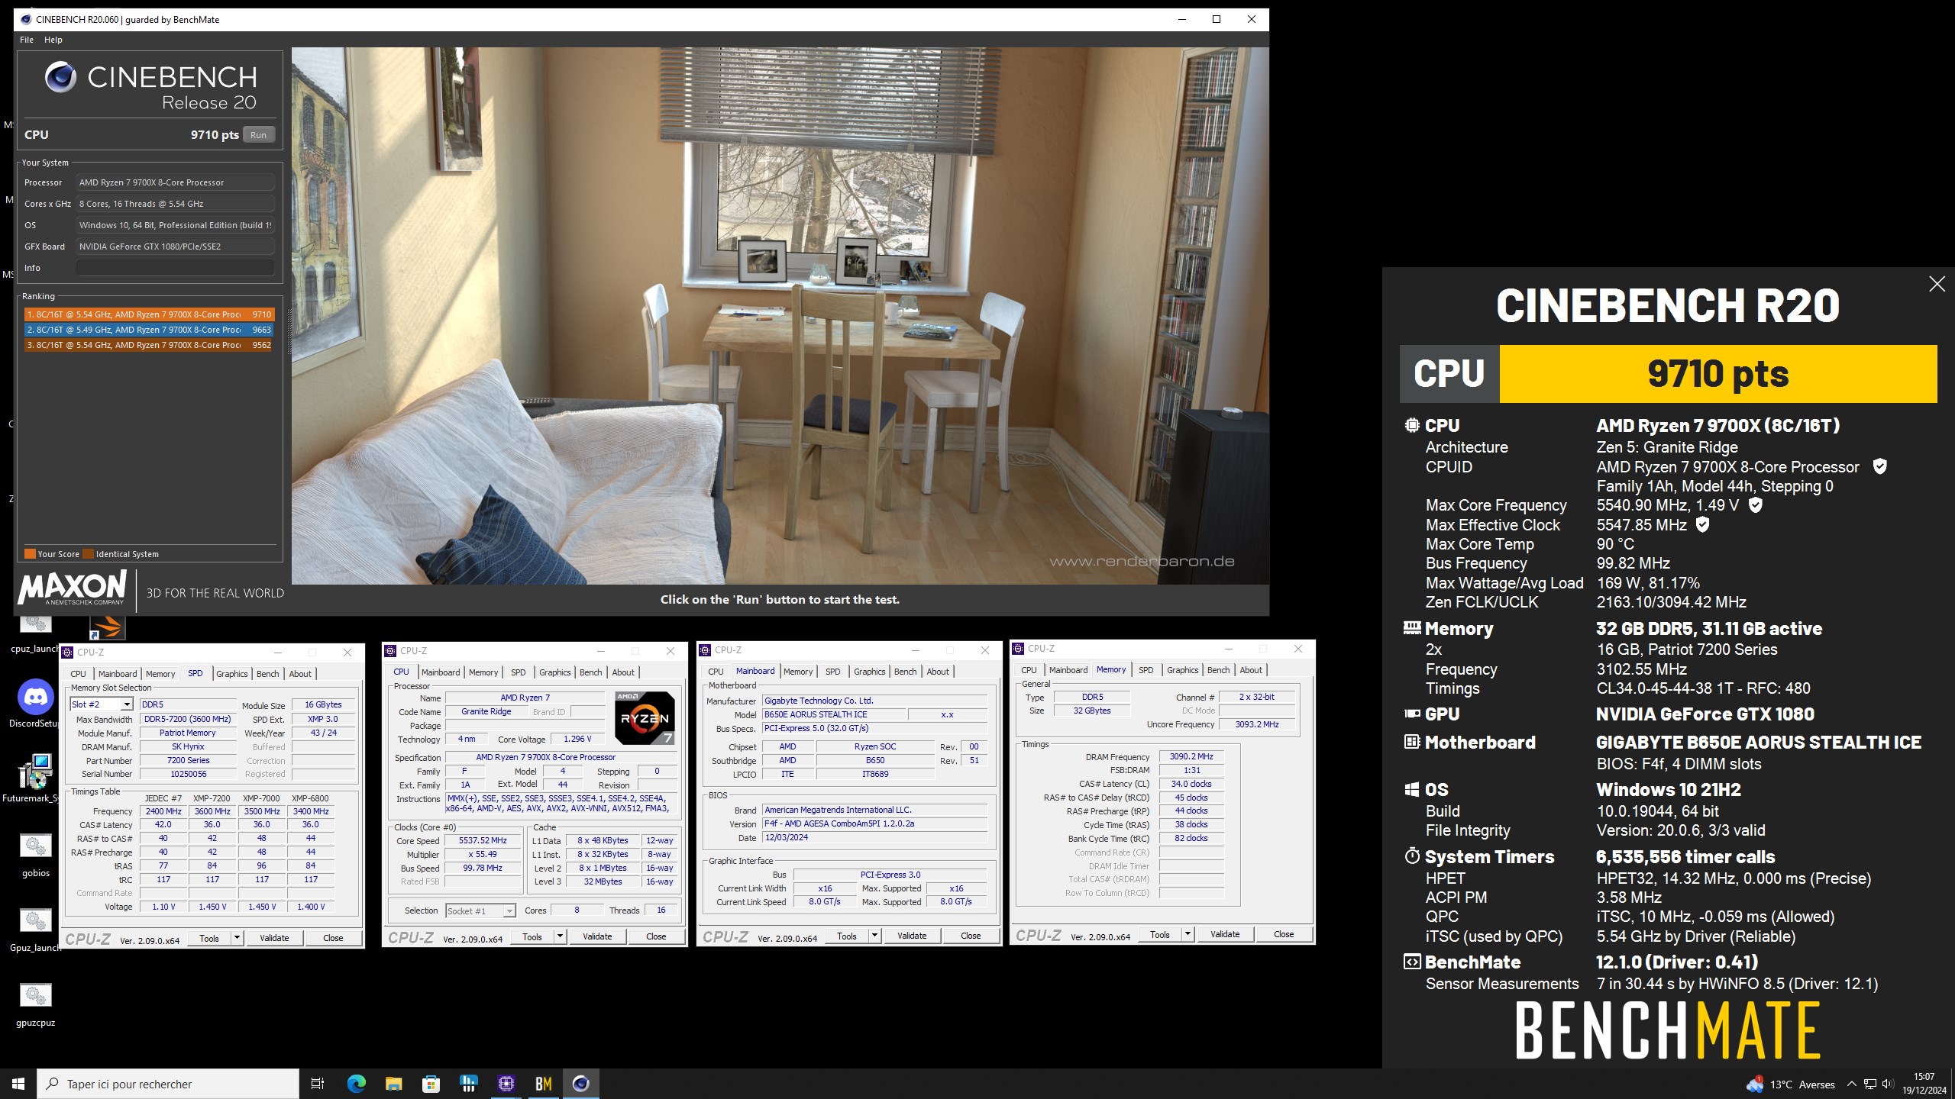Launch Microsoft Edge from the taskbar

(x=356, y=1084)
